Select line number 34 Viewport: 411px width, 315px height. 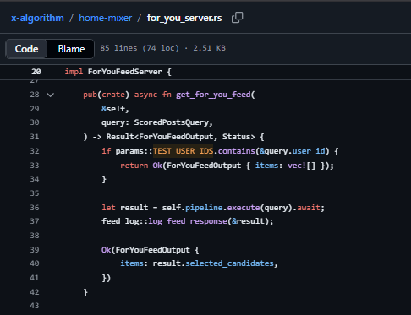click(x=35, y=179)
